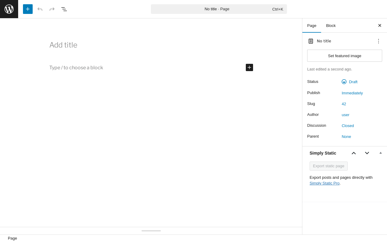The height and width of the screenshot is (242, 387).
Task: Click the Redo arrow icon
Action: 52,9
